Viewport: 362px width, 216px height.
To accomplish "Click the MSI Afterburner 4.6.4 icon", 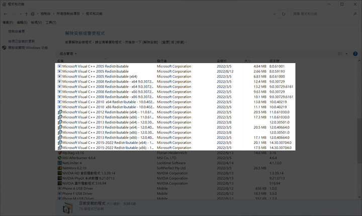I will 59,158.
